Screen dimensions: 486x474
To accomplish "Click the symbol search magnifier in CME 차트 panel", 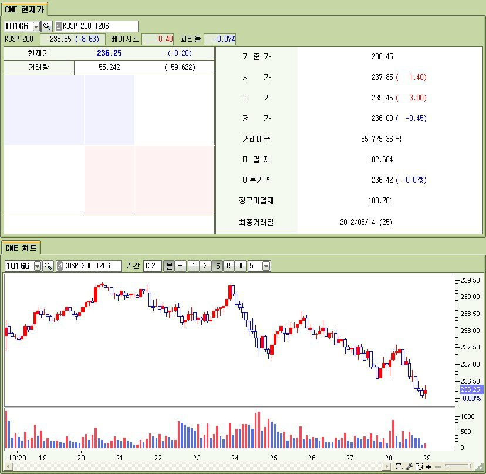I will [x=48, y=266].
